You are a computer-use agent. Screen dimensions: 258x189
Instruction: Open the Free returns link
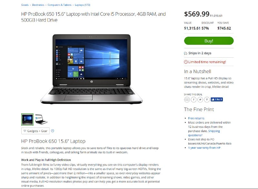pyautogui.click(x=196, y=118)
